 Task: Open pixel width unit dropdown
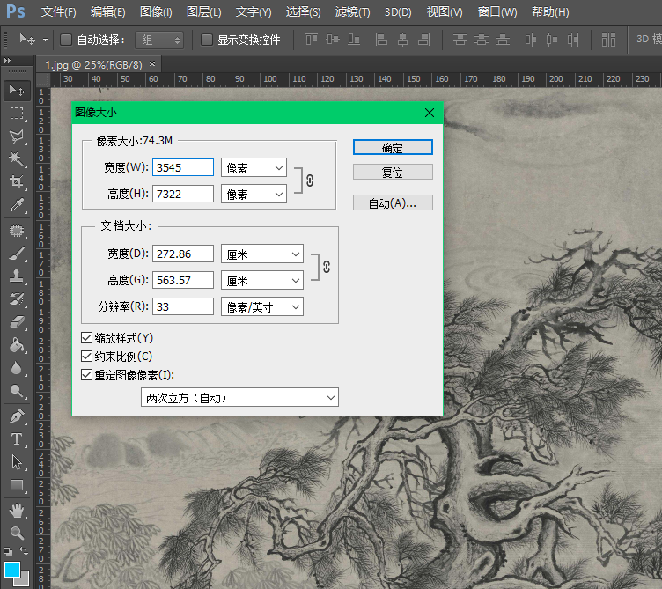point(254,167)
